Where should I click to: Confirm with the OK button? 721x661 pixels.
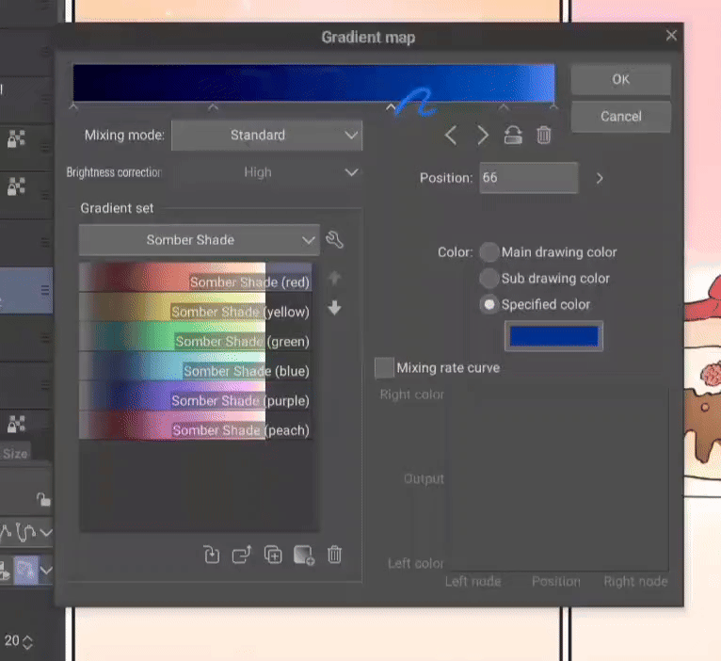click(621, 80)
